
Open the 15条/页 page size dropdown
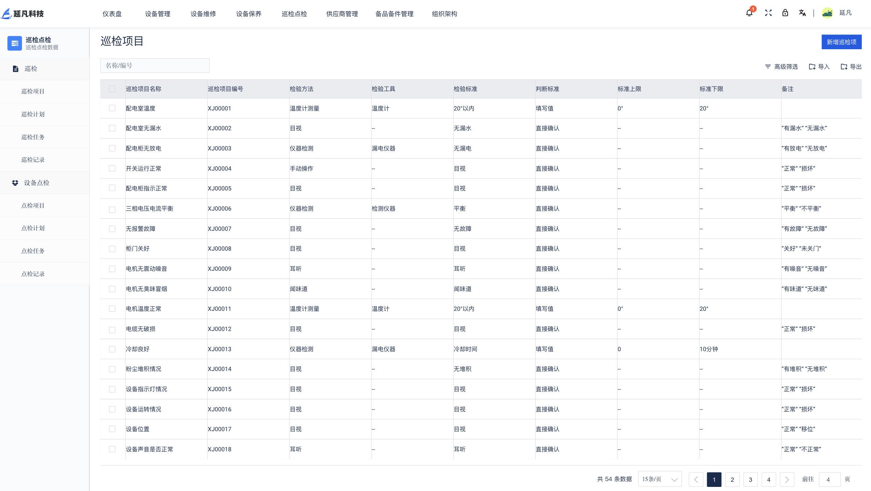pyautogui.click(x=659, y=479)
